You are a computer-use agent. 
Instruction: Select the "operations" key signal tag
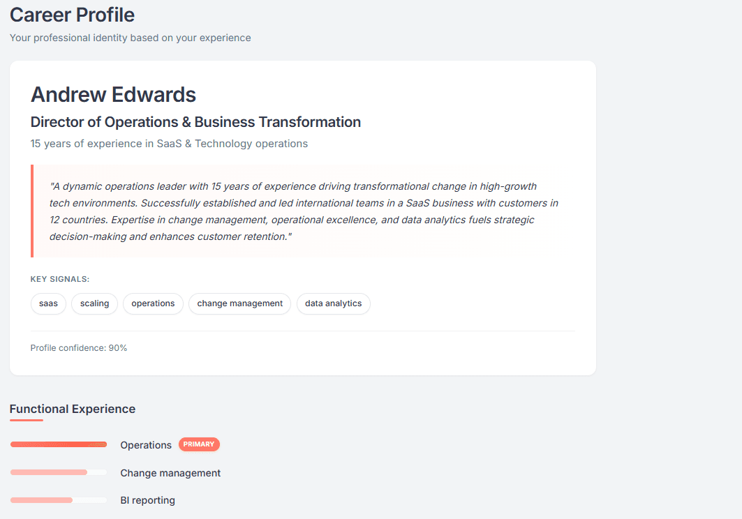click(x=153, y=303)
